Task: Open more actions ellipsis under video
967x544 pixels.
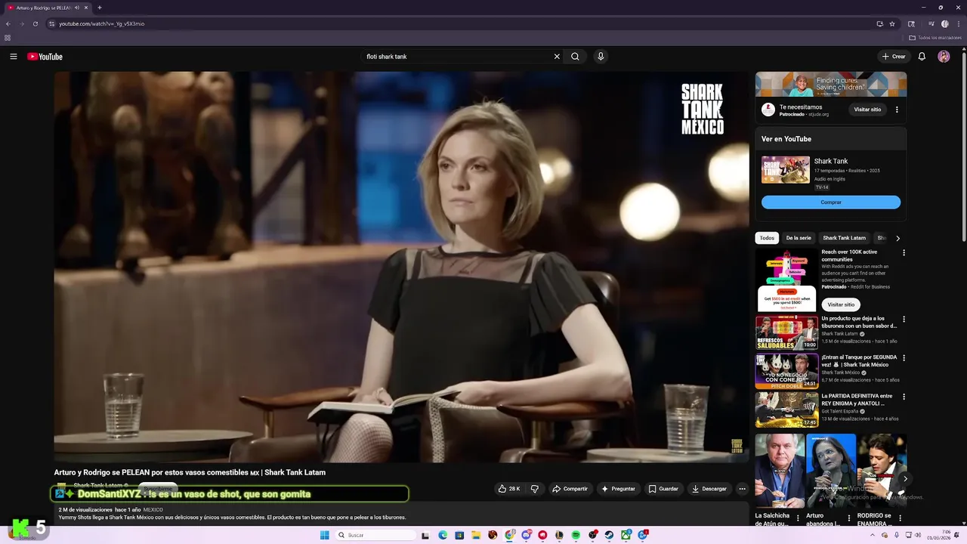Action: click(x=742, y=489)
